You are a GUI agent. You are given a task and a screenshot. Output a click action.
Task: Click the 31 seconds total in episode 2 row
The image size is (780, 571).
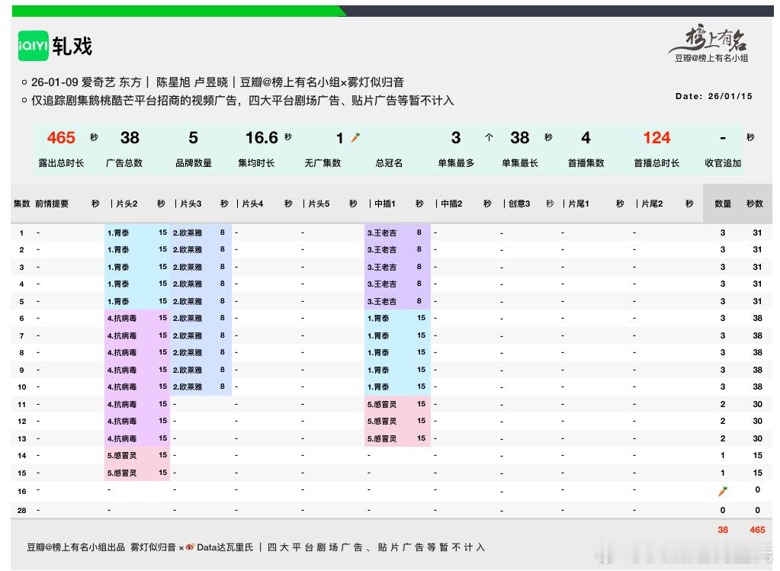point(757,250)
